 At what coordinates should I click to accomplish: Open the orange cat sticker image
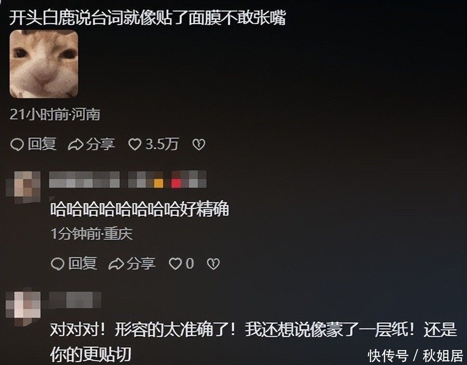[x=44, y=64]
